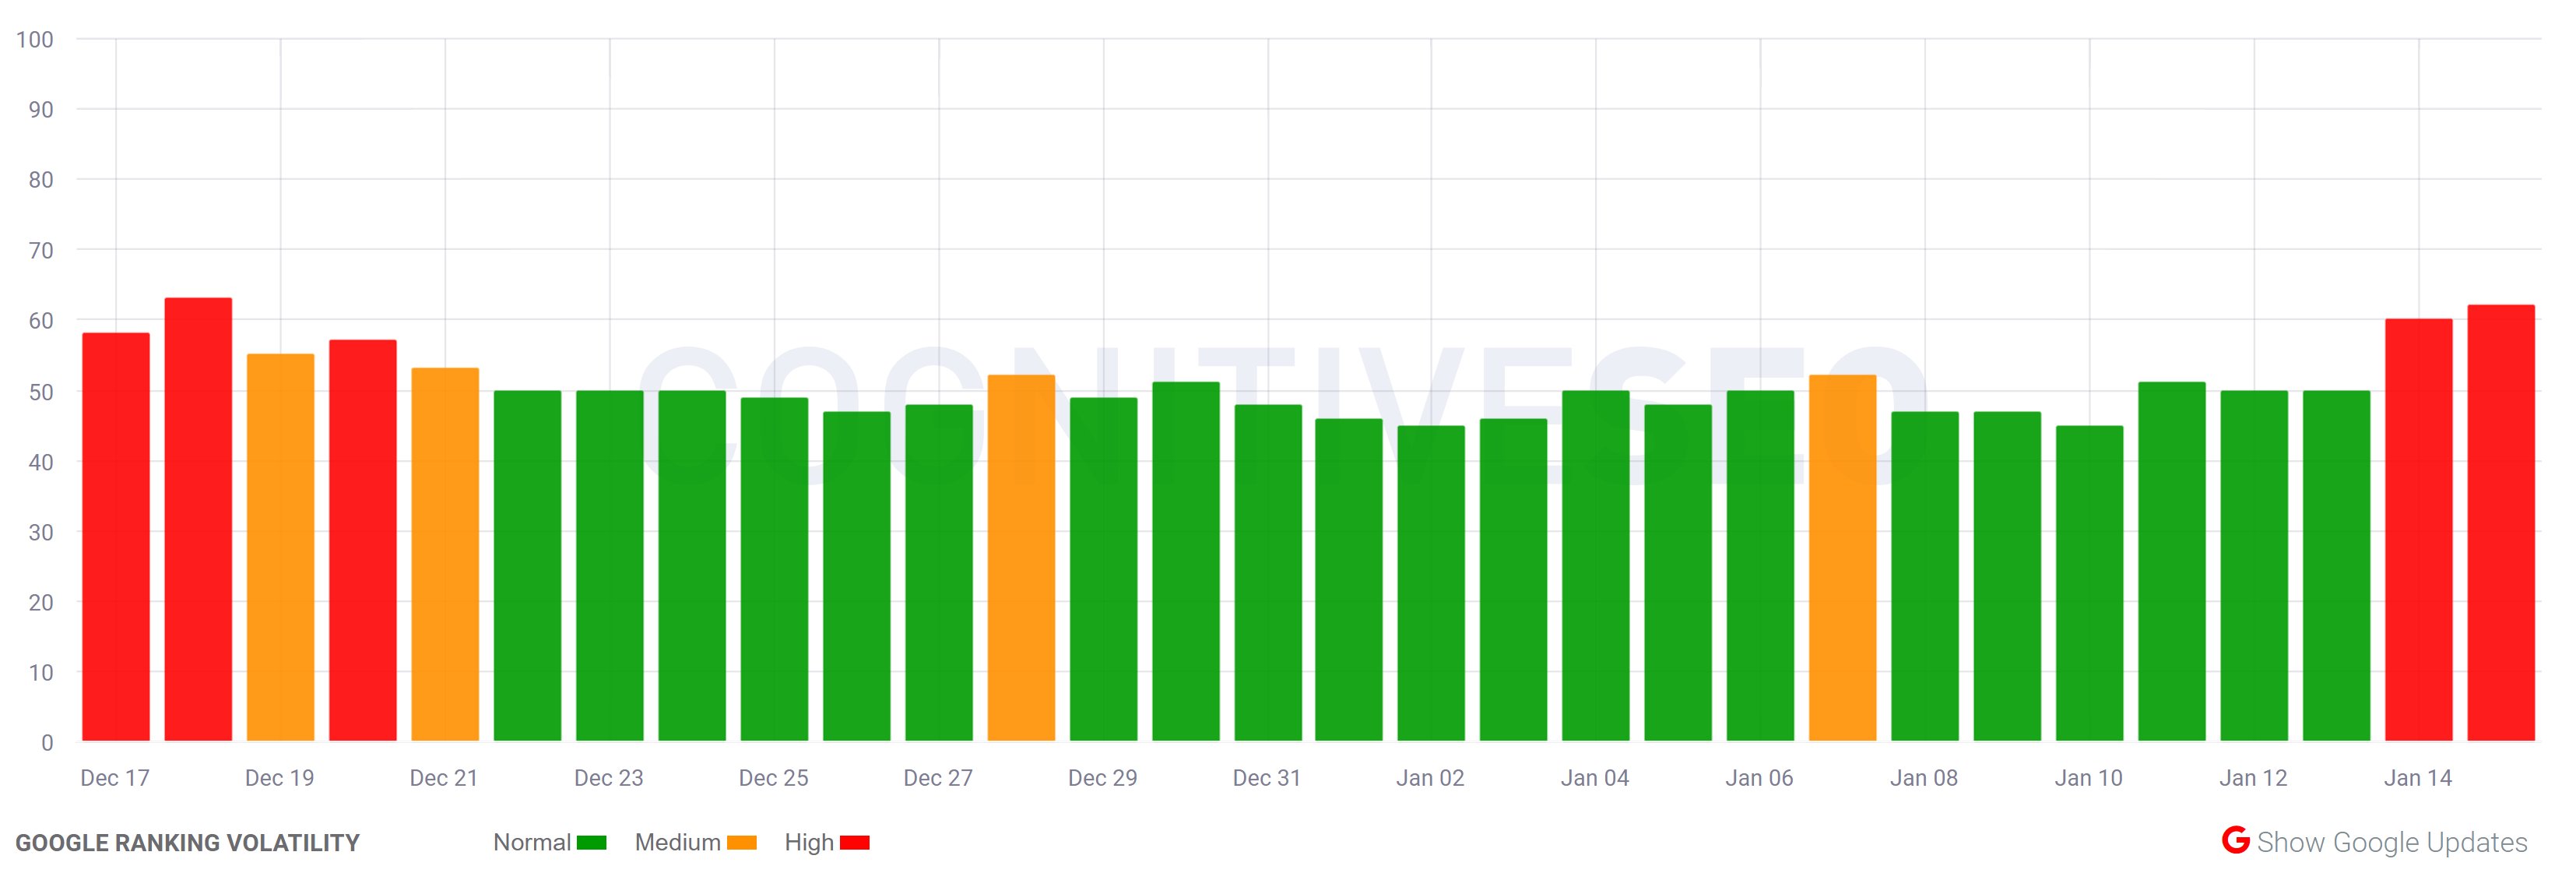Toggle the High legend entry
Image resolution: width=2576 pixels, height=880 pixels.
pyautogui.click(x=810, y=842)
